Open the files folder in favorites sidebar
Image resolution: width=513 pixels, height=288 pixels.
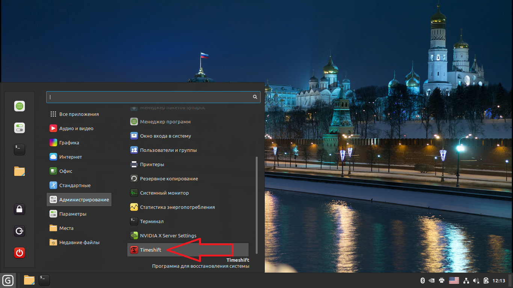point(20,171)
